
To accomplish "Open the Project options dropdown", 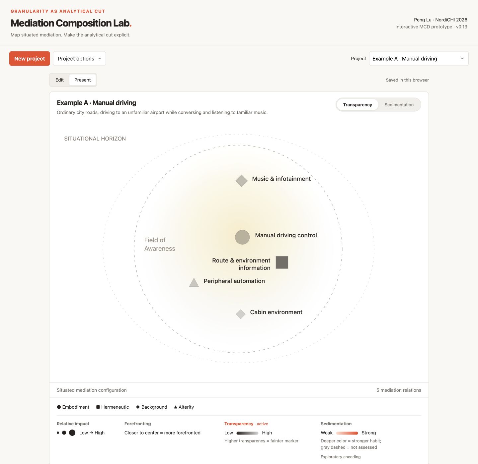I will pyautogui.click(x=79, y=59).
